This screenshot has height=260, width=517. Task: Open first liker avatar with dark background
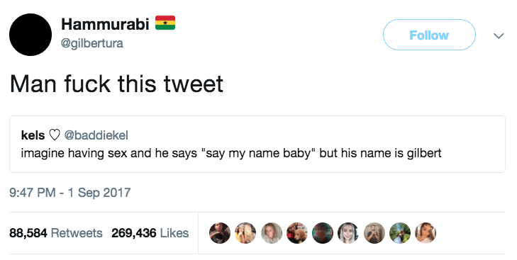pyautogui.click(x=220, y=233)
